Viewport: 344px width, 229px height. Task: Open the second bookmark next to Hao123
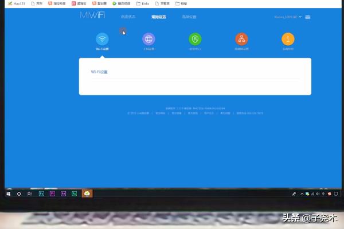click(x=37, y=3)
